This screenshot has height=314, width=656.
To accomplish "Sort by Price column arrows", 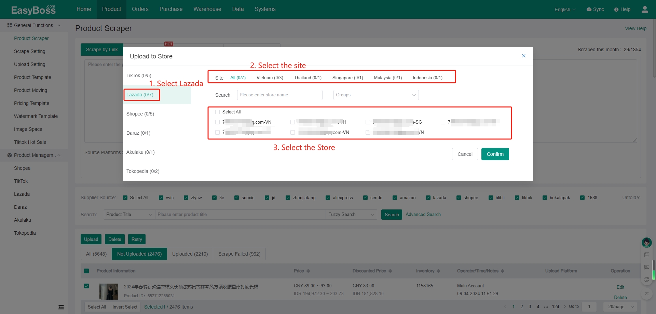I will click(308, 271).
